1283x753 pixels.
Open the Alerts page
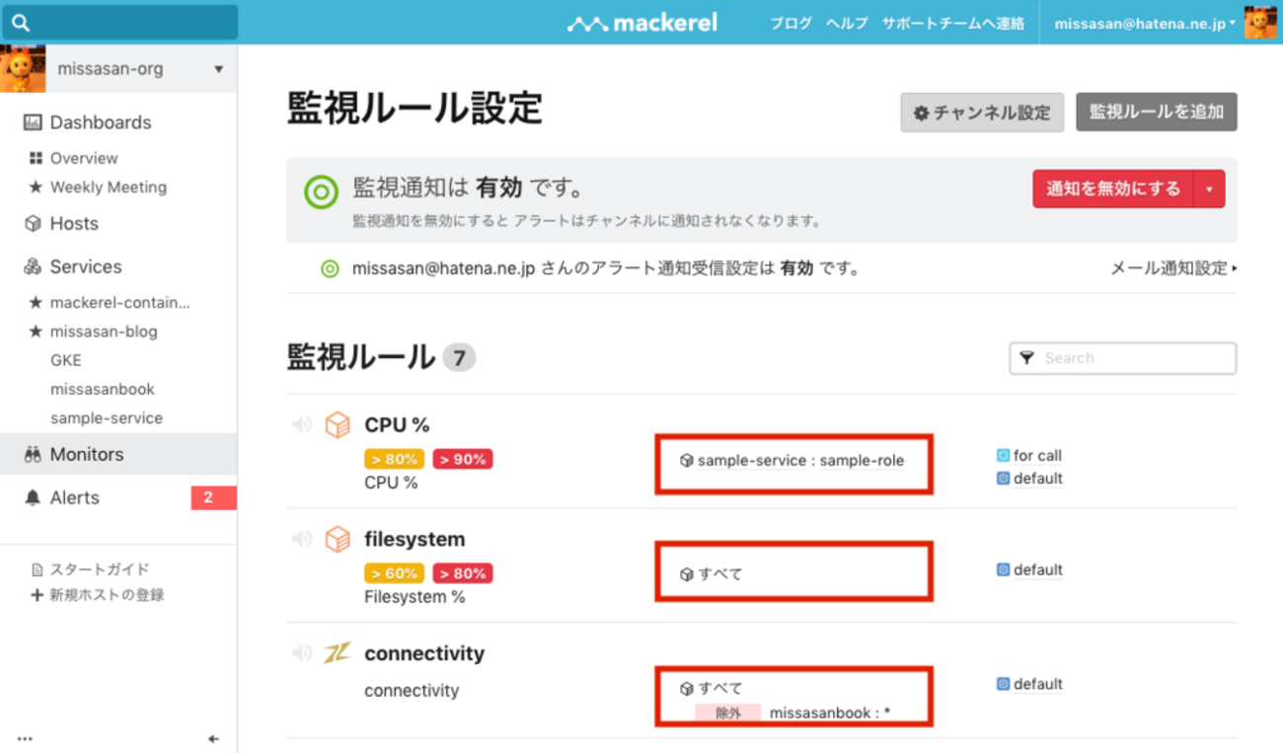(75, 497)
